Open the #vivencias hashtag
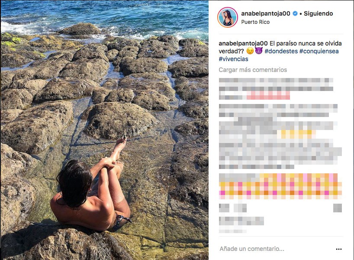354x260 pixels. [x=233, y=59]
